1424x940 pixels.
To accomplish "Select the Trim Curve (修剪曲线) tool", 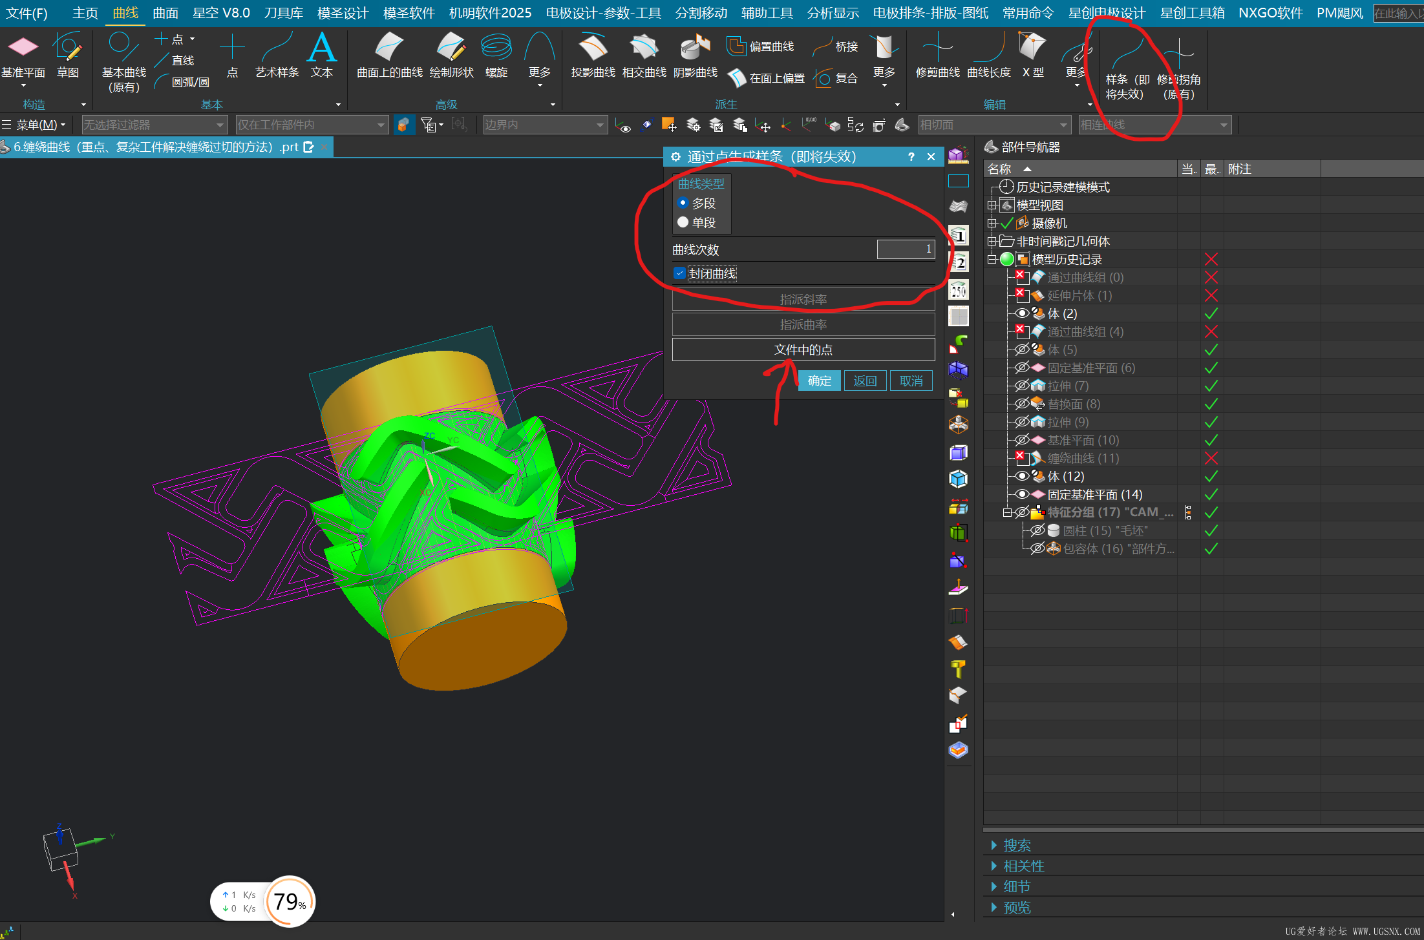I will coord(937,49).
